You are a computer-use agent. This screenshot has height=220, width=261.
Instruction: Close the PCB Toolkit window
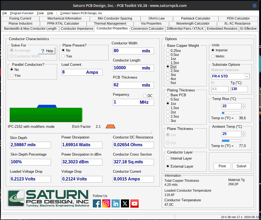255,5
